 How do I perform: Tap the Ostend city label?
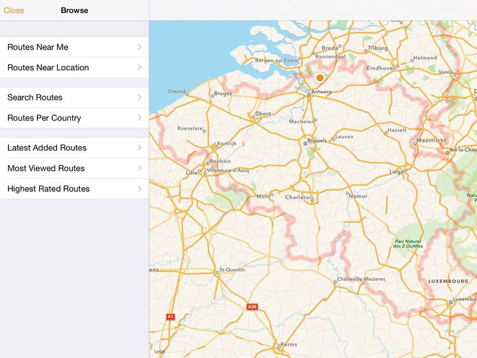[x=177, y=92]
